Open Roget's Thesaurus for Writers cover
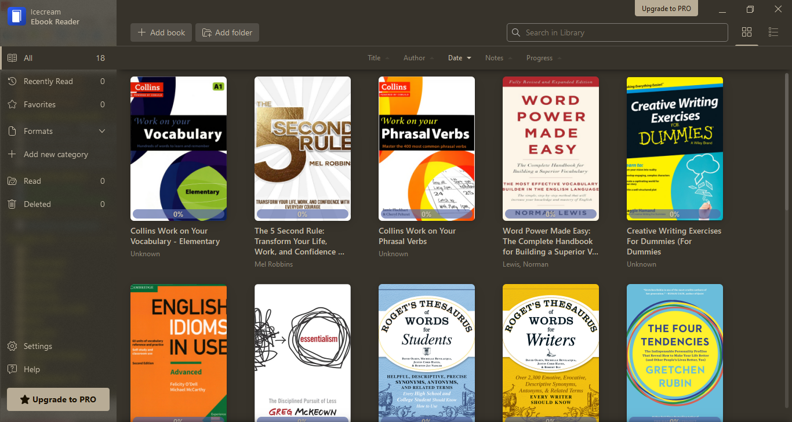Screen dimensions: 792x422 [551, 353]
